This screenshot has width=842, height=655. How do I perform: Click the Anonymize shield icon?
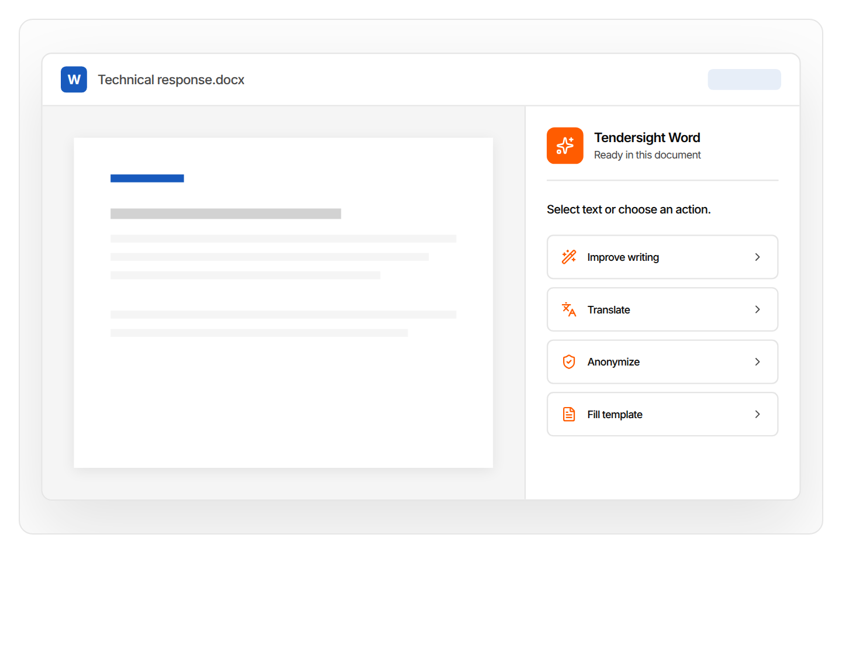569,362
